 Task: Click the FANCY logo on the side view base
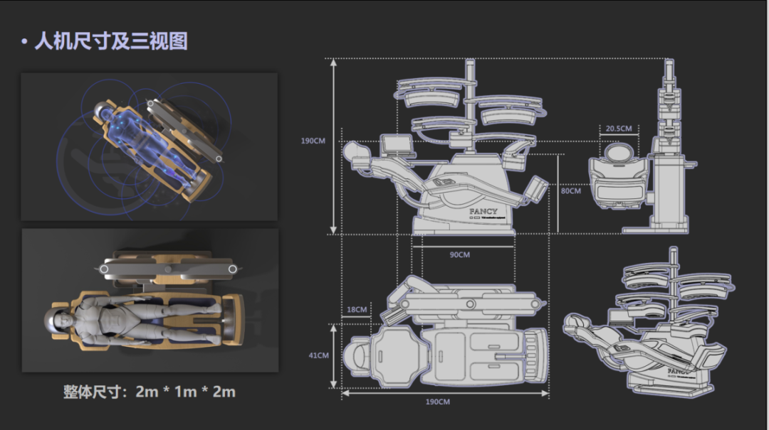click(x=483, y=211)
